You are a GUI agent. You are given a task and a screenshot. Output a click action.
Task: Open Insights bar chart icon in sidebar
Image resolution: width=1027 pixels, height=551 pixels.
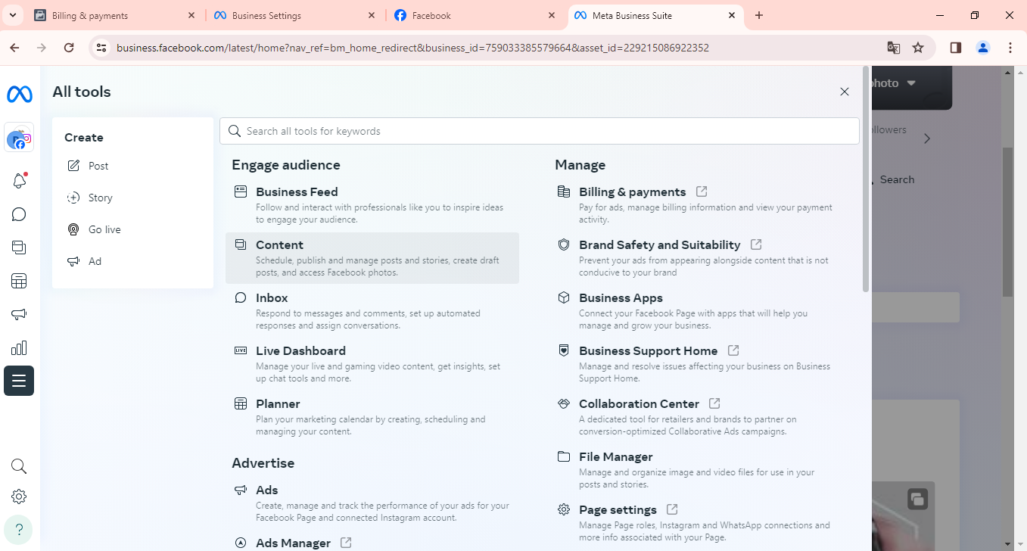coord(19,348)
